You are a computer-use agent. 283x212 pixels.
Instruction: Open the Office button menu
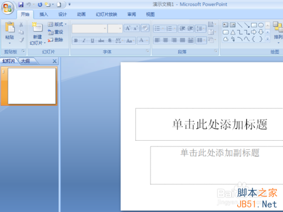(x=7, y=8)
